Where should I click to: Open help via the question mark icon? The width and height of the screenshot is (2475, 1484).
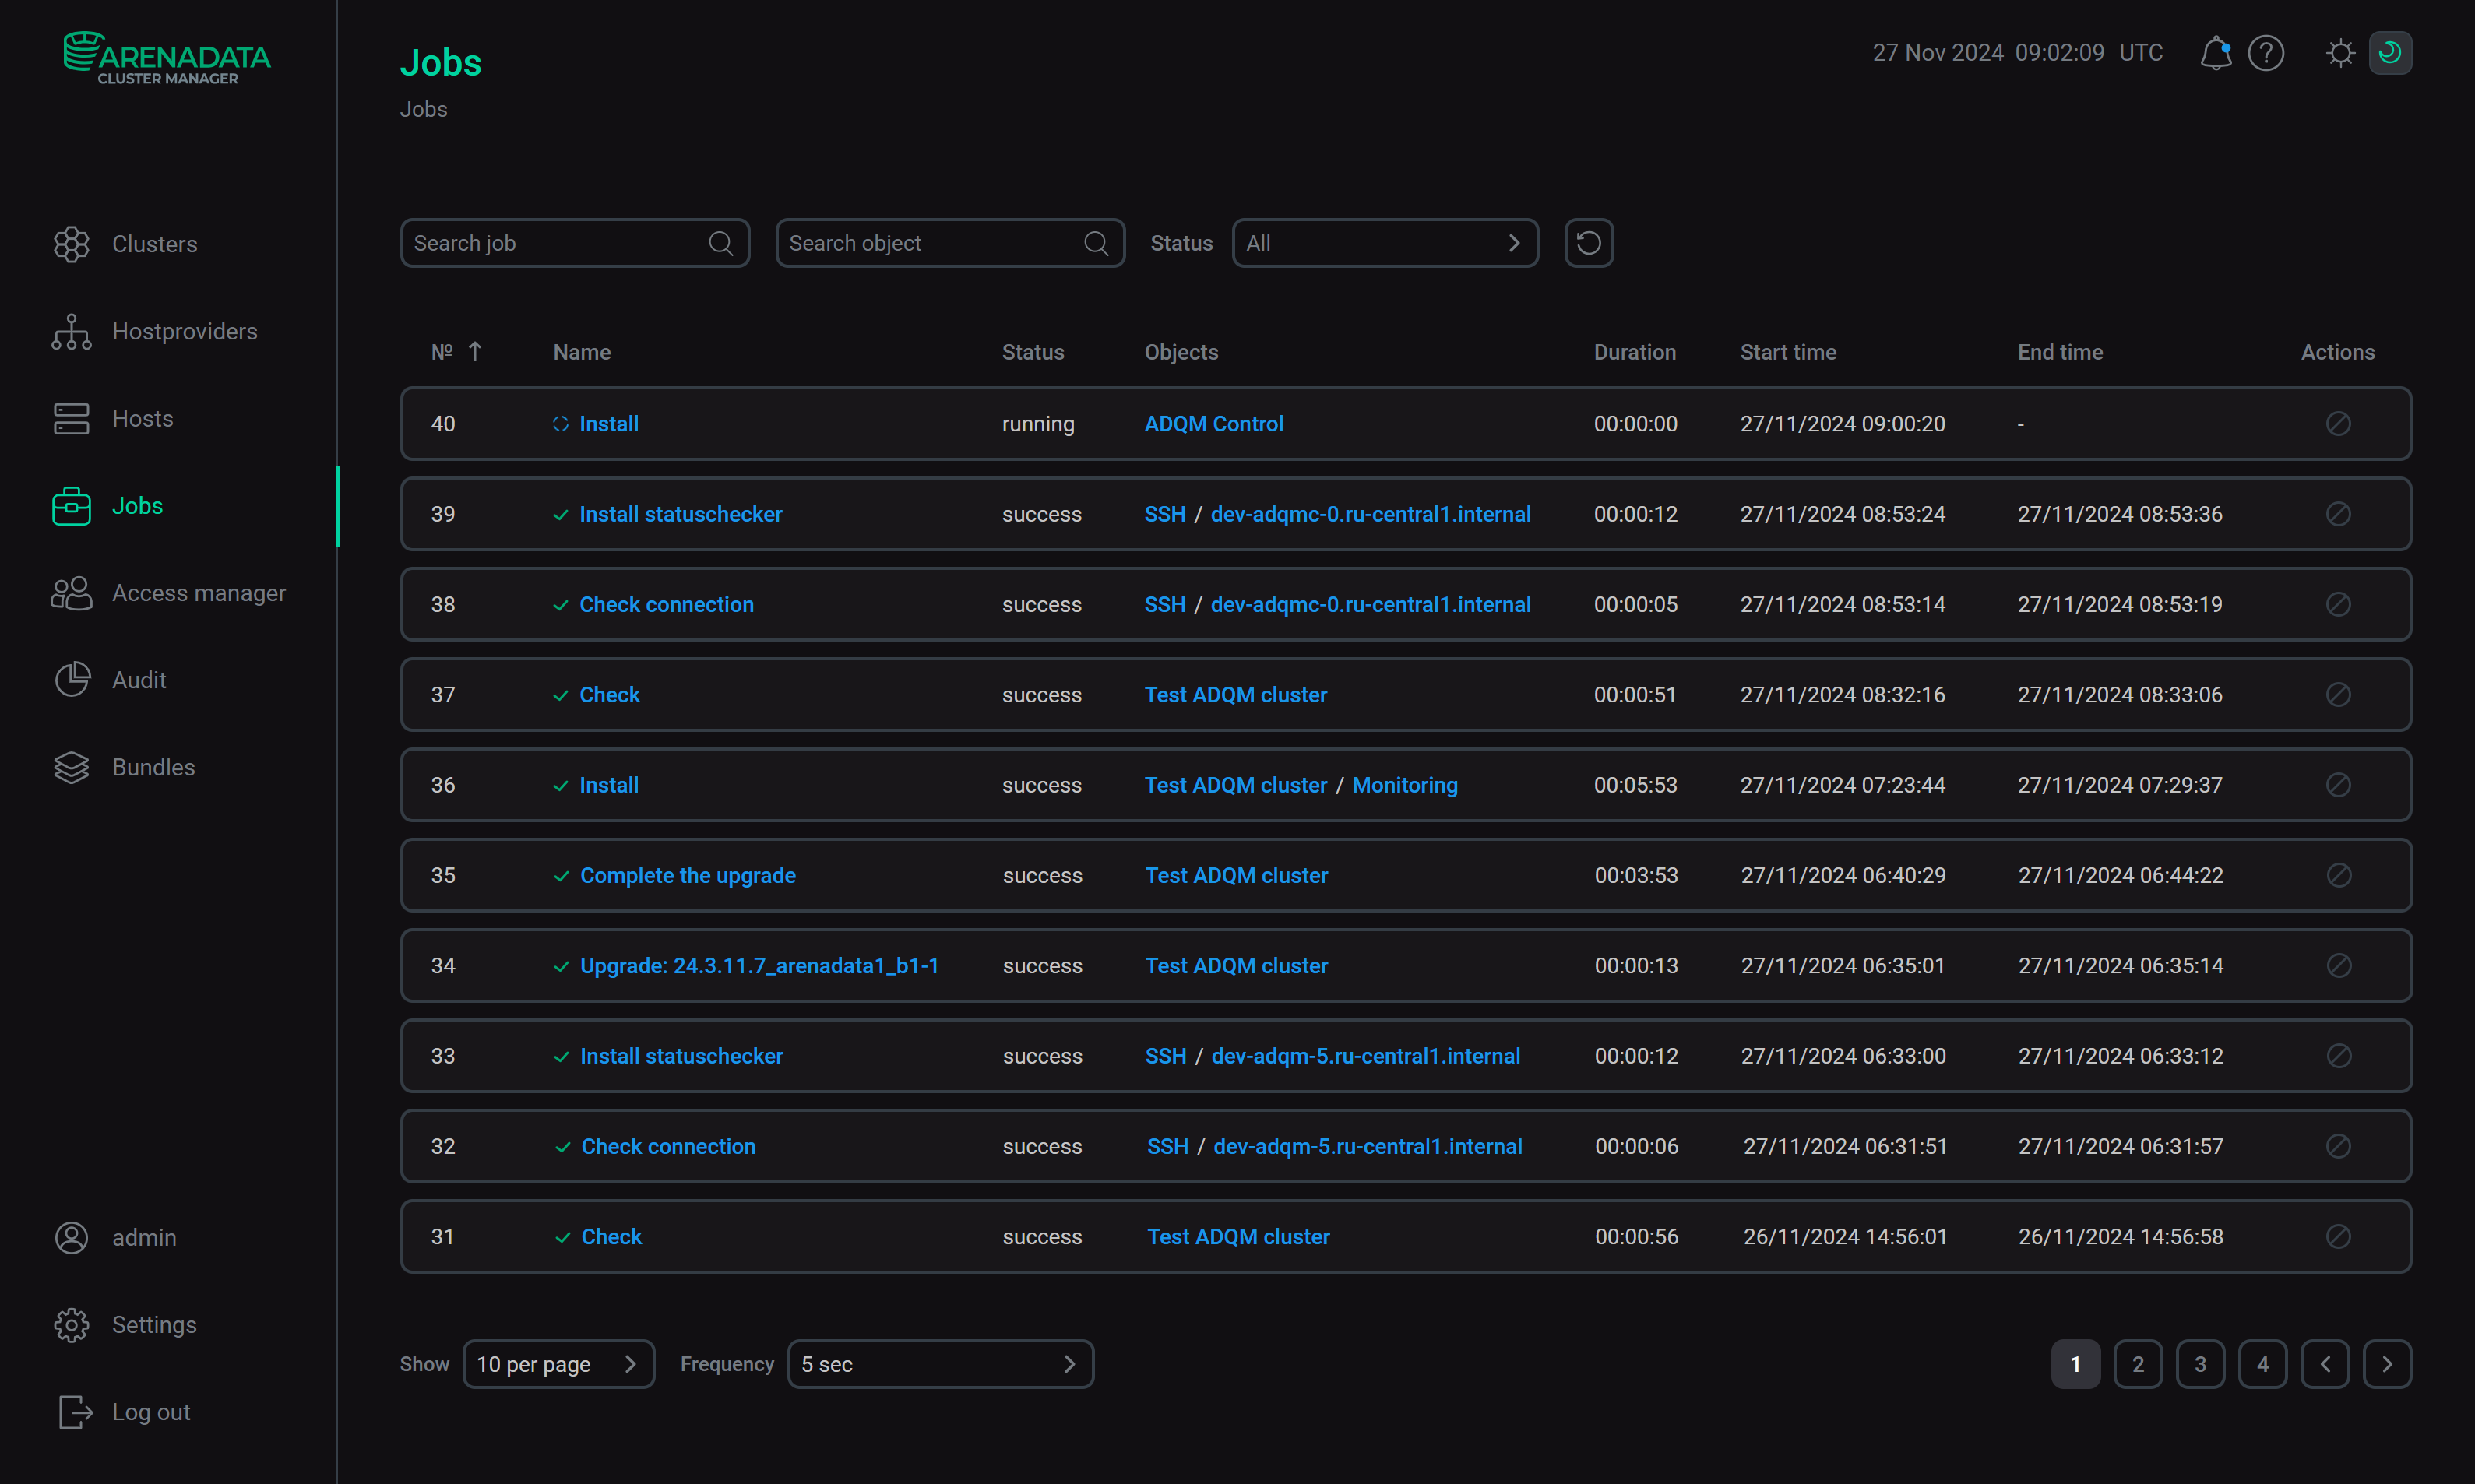click(2265, 52)
